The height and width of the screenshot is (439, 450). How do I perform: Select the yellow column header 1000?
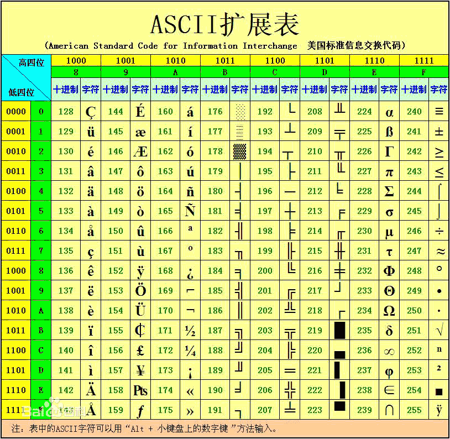(x=75, y=60)
